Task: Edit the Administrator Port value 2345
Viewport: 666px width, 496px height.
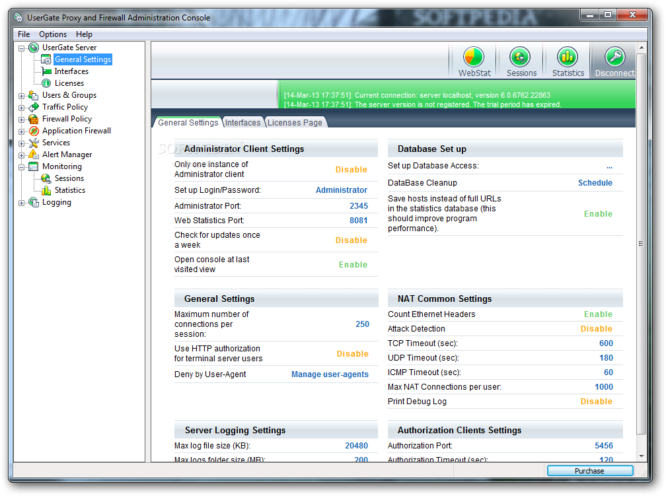Action: coord(359,205)
